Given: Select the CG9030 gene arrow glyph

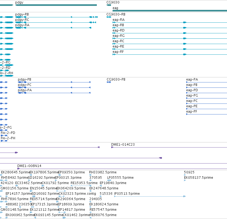Looking at the screenshot, I should [x=109, y=5].
